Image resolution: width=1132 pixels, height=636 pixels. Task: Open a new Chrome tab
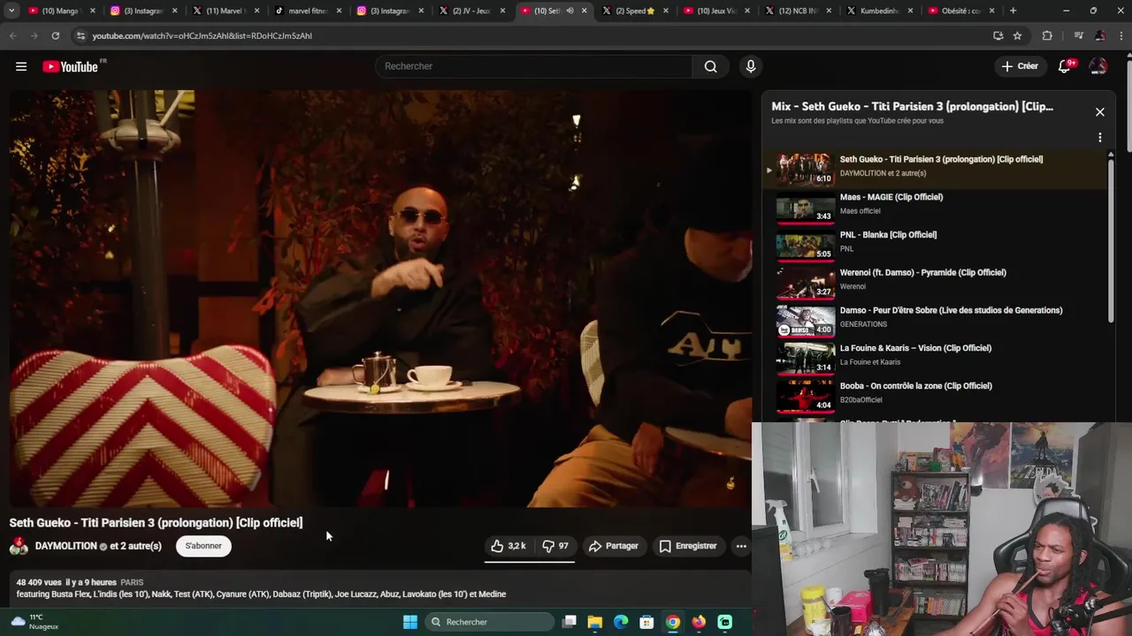click(x=1013, y=11)
